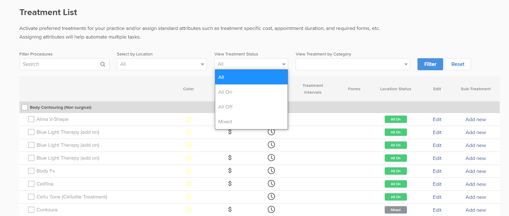
Task: Collapse the View Treatment Status dropdown
Action: 251,64
